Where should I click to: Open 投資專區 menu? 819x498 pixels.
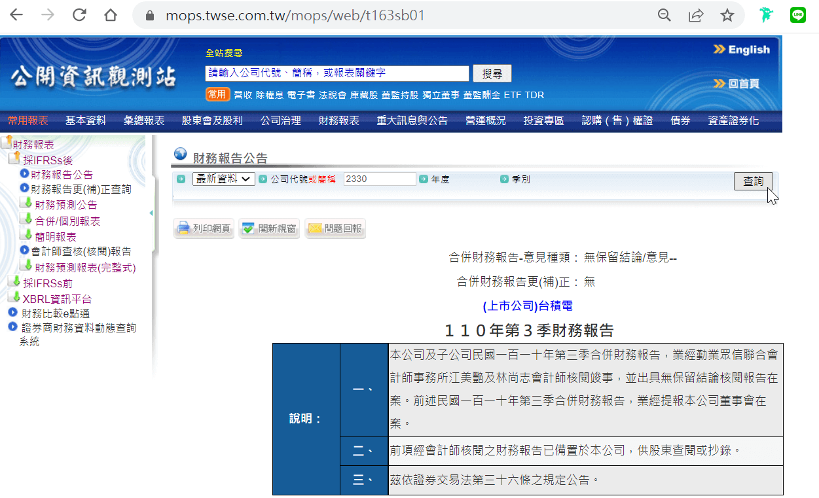point(544,120)
